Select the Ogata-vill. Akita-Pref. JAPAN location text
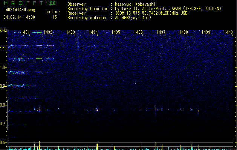237x150 pixels. pyautogui.click(x=168, y=9)
